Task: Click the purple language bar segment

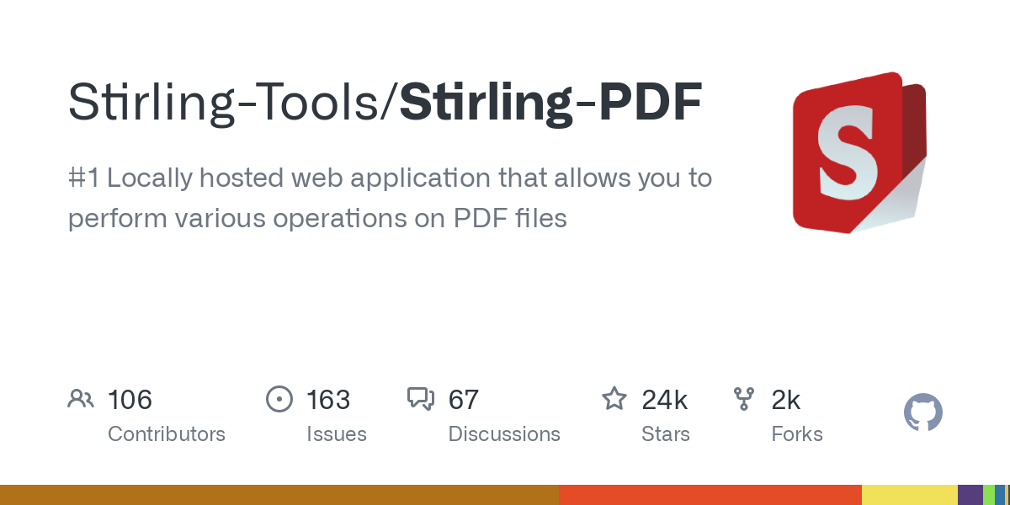Action: [x=970, y=495]
